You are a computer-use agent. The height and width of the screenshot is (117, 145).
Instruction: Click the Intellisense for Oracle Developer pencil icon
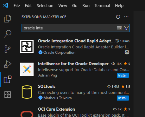click(x=27, y=69)
